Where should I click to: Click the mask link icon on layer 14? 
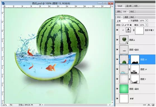[x=129, y=69]
